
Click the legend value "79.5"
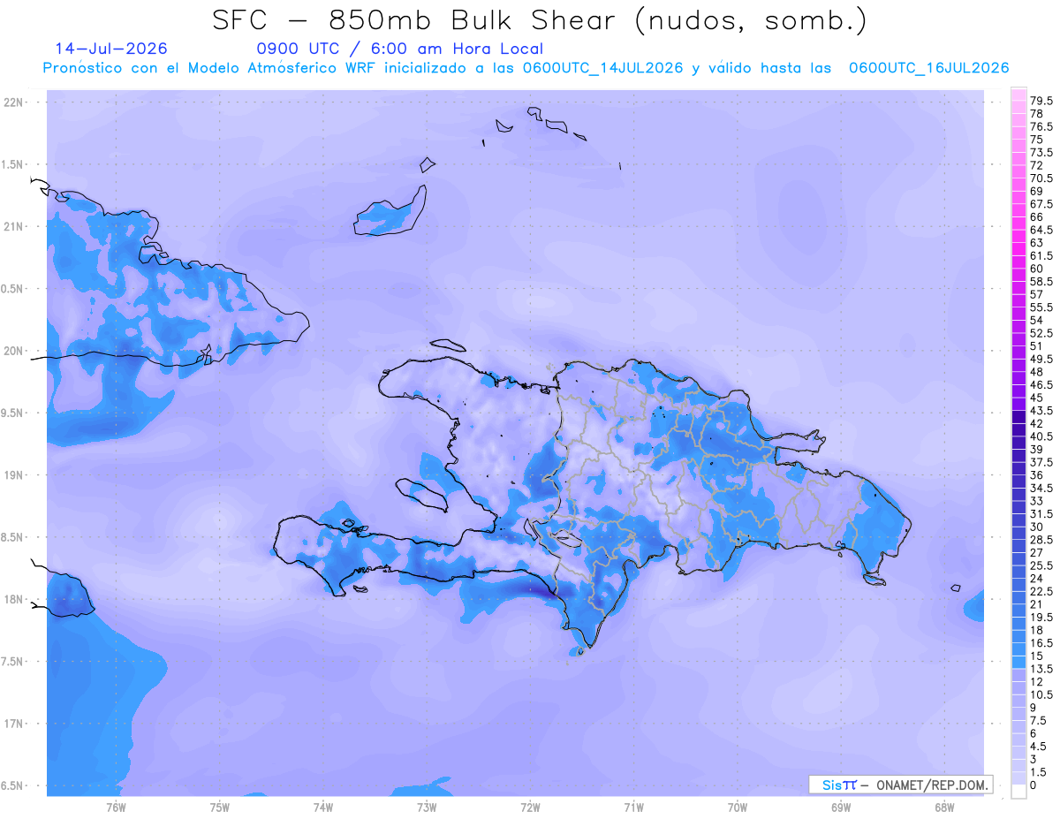tap(1043, 102)
